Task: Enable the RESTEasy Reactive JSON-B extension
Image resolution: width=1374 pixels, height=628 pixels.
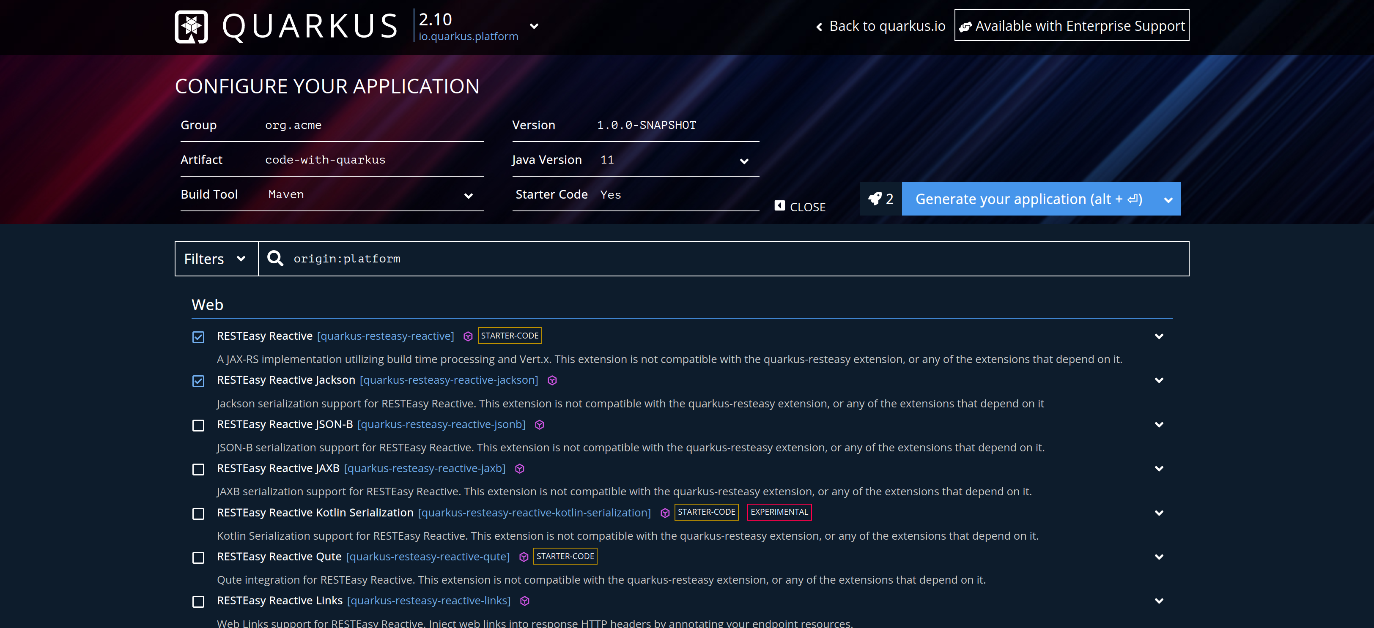Action: coord(198,426)
